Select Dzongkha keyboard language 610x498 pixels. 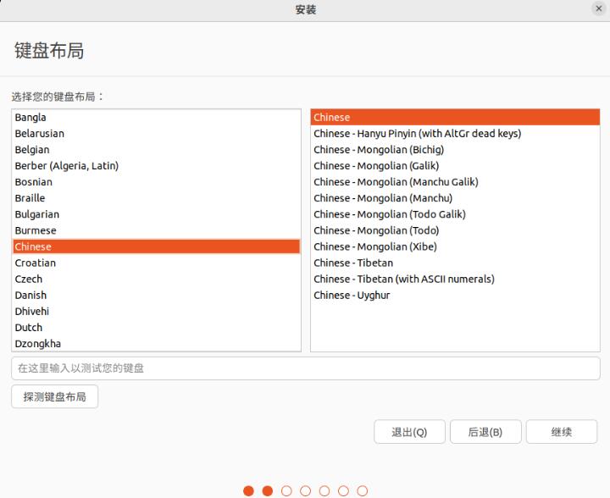[x=37, y=344]
